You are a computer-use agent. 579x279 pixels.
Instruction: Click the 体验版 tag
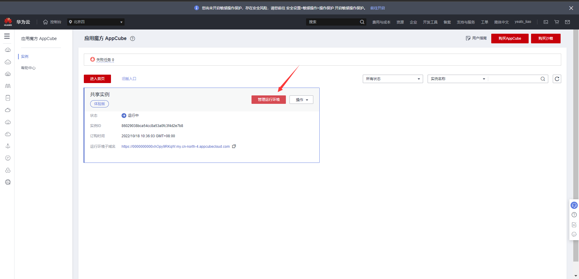[100, 104]
